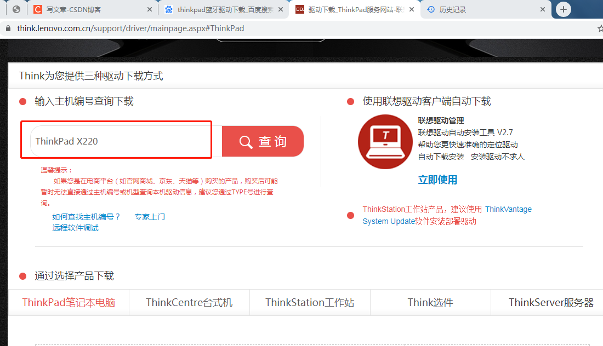The width and height of the screenshot is (603, 346).
Task: Click the 温馨提示： red notice label
Action: tap(56, 170)
